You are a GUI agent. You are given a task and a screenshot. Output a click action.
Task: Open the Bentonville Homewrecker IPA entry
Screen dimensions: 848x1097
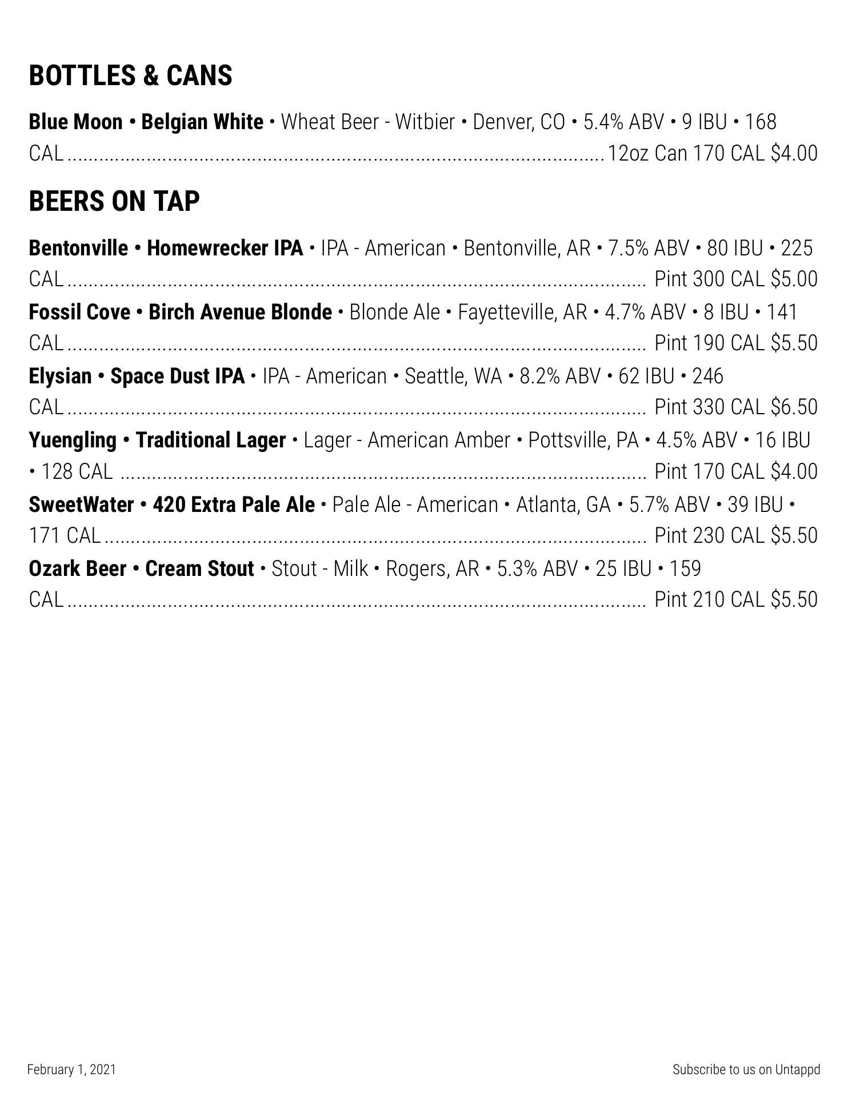point(166,249)
